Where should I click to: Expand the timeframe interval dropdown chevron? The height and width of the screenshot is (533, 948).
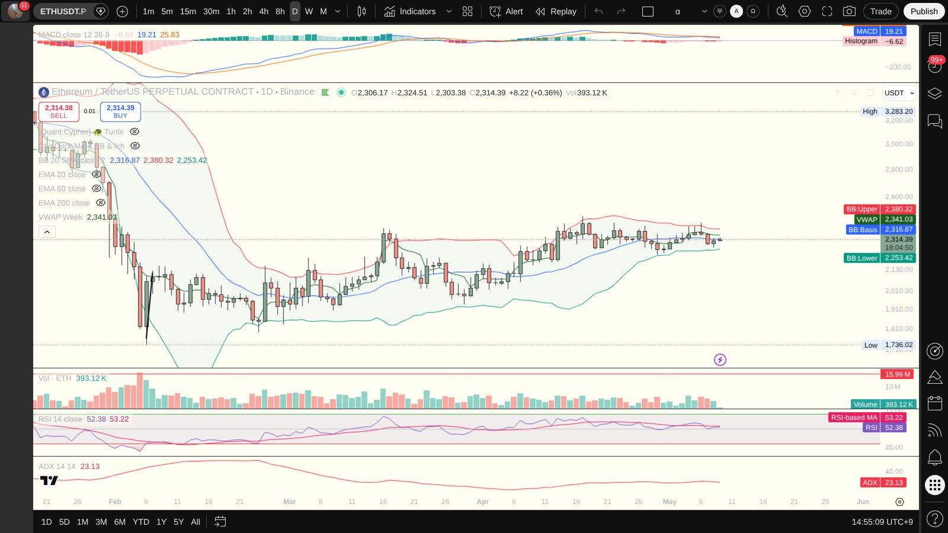tap(338, 11)
